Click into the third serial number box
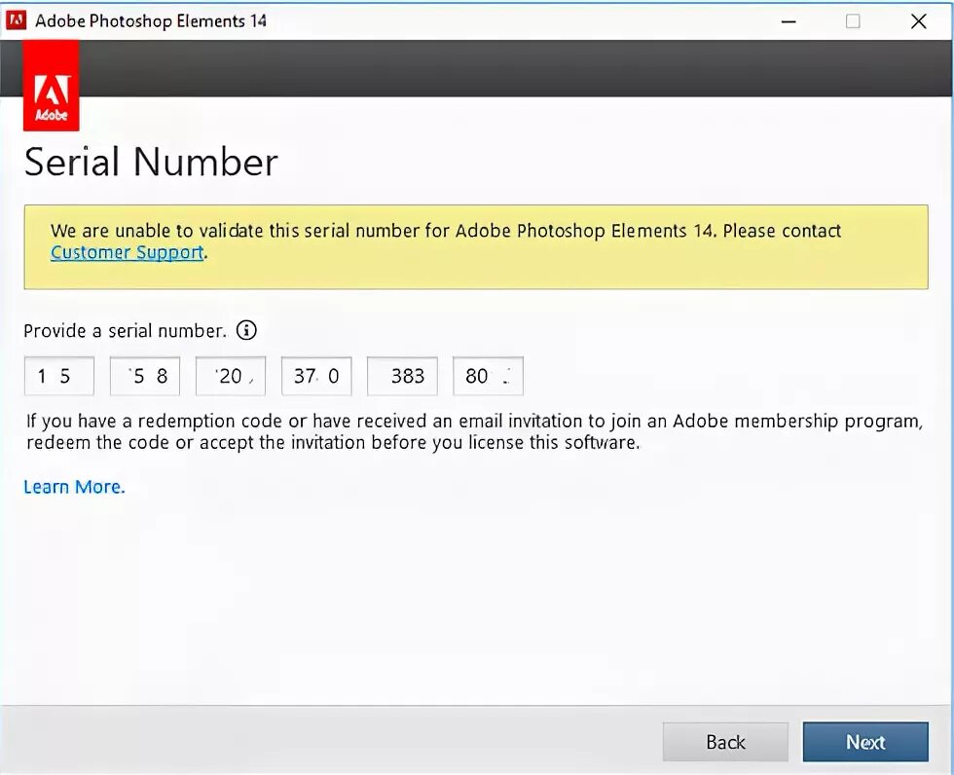 click(231, 376)
